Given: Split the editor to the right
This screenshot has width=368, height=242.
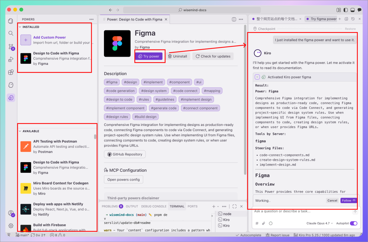Looking at the screenshot, I should click(234, 19).
